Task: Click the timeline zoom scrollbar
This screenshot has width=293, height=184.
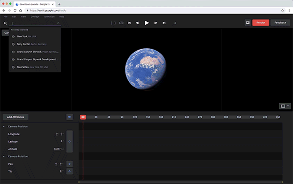Action: point(180,182)
